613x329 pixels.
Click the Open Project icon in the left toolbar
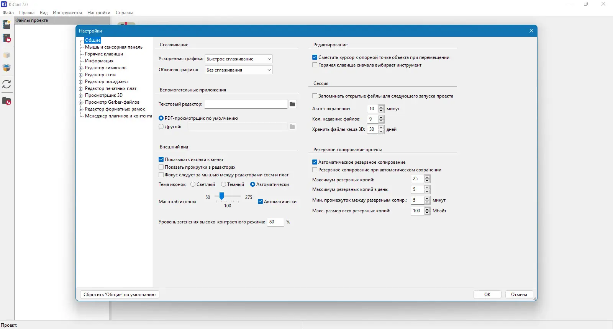tap(7, 38)
